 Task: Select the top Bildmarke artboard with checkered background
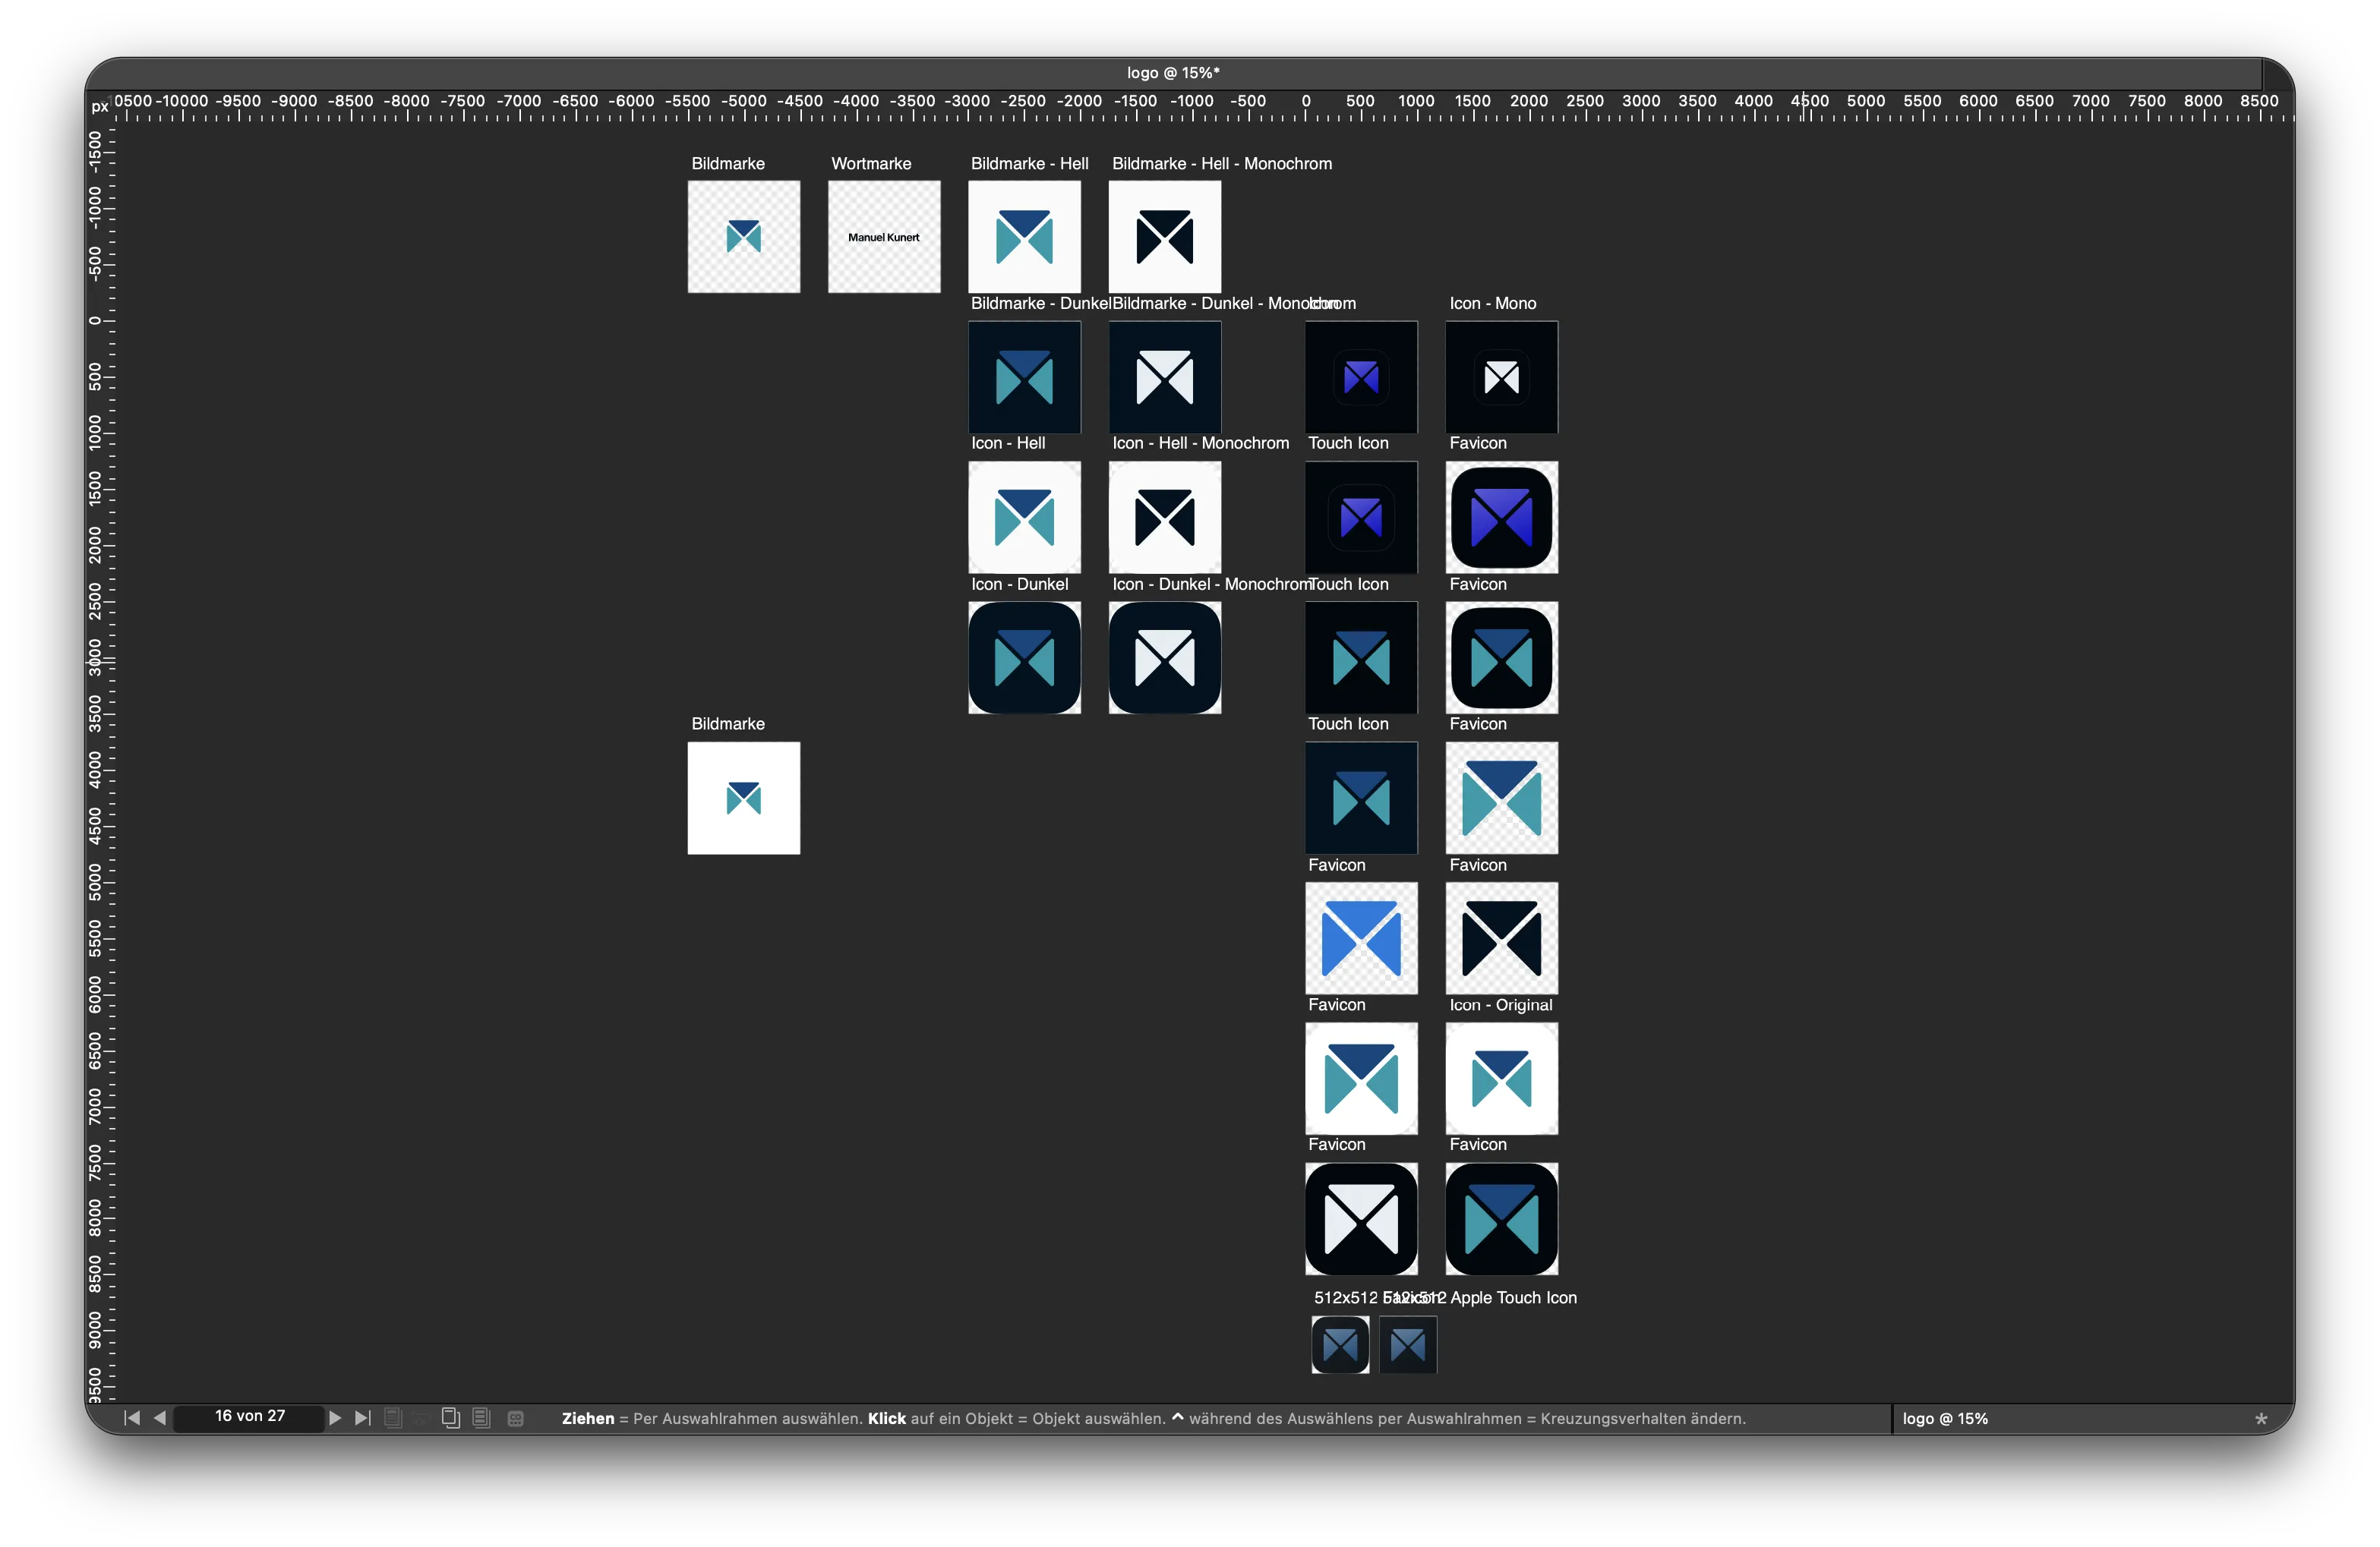(x=744, y=237)
